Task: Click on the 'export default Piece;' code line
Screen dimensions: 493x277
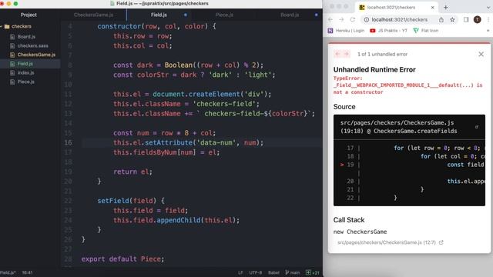Action: tap(122, 259)
